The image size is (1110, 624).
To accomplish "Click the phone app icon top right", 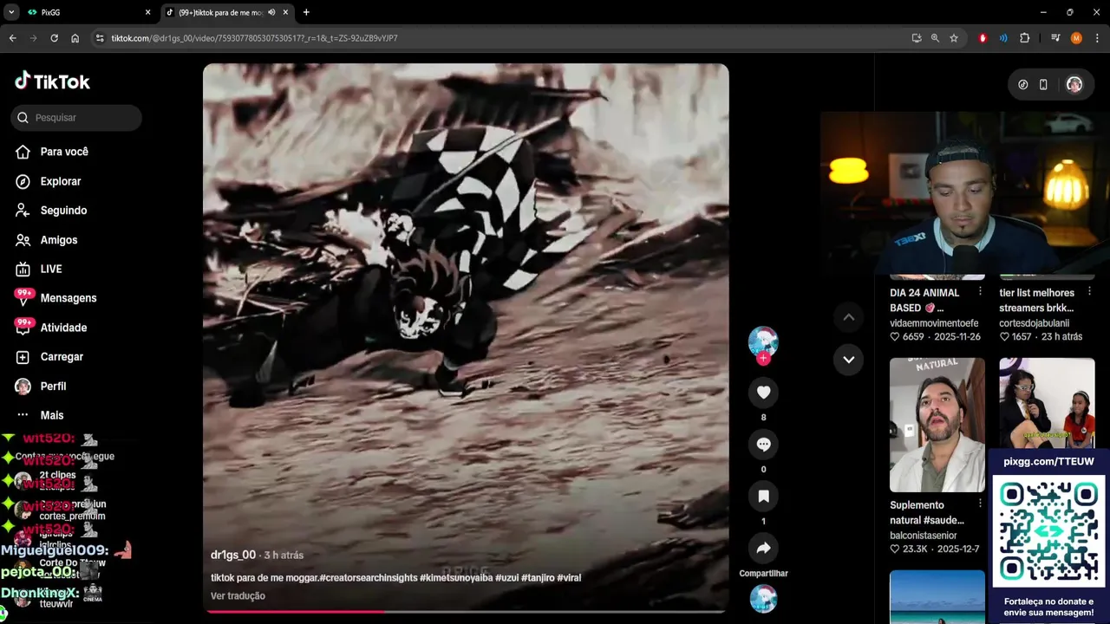I will click(x=1043, y=85).
